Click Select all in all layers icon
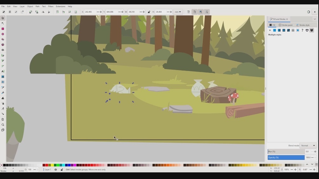 click(10, 12)
